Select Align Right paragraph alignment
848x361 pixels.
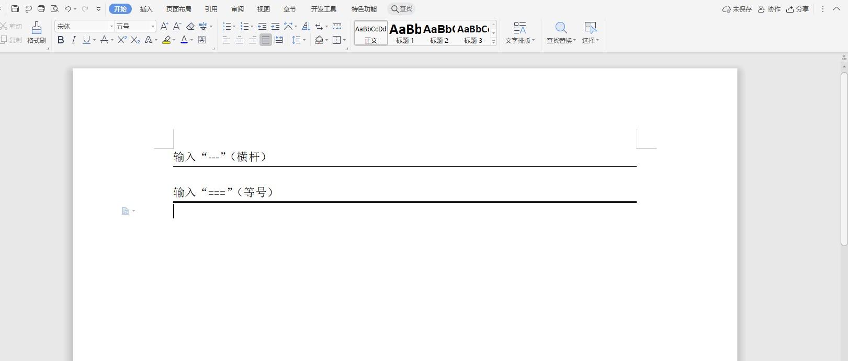click(253, 40)
